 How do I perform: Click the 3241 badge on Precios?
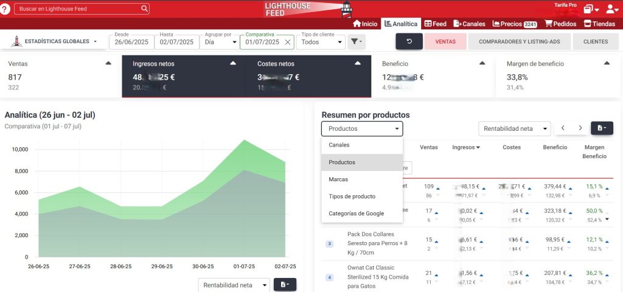[x=531, y=24]
